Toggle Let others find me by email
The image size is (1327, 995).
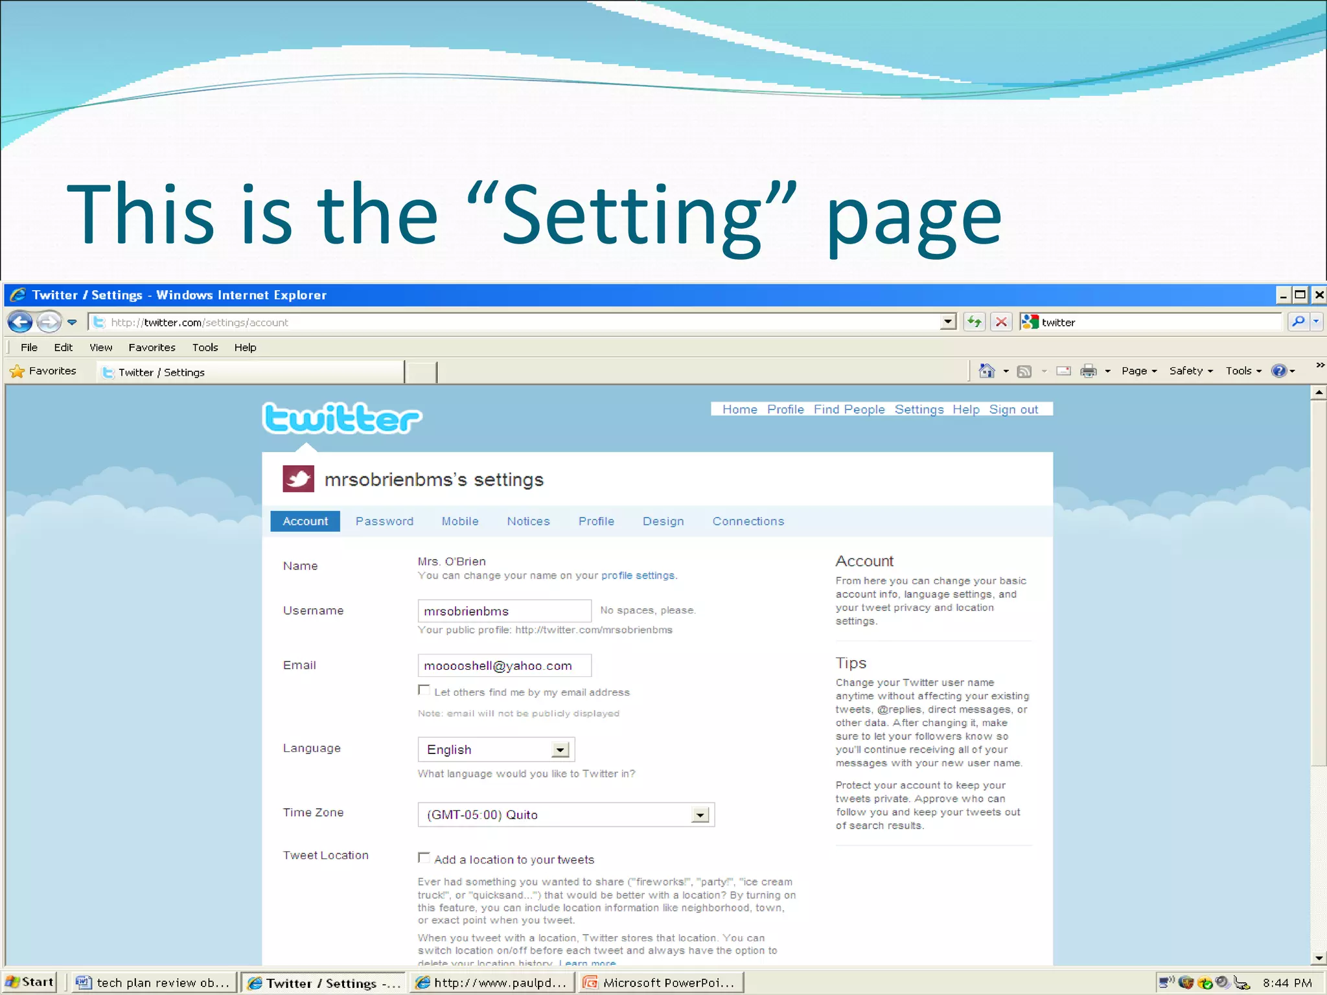pos(424,690)
